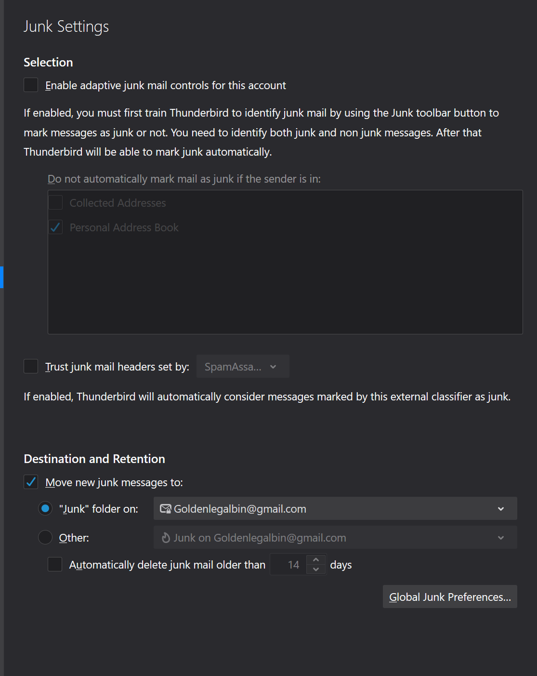This screenshot has height=676, width=537.
Task: Uncheck the Personal Address Book box
Action: [56, 227]
